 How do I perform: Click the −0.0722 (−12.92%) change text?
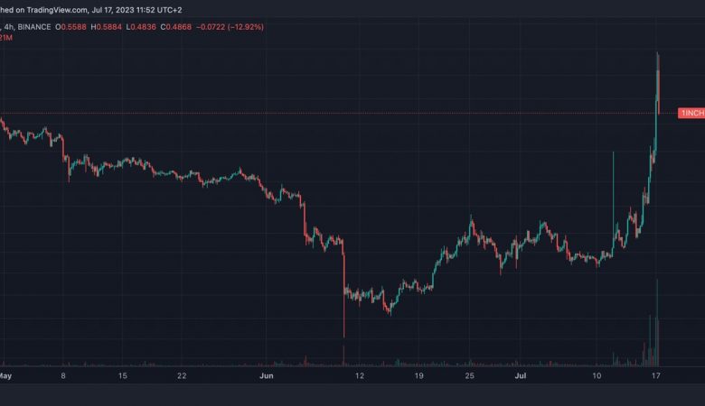[x=230, y=27]
